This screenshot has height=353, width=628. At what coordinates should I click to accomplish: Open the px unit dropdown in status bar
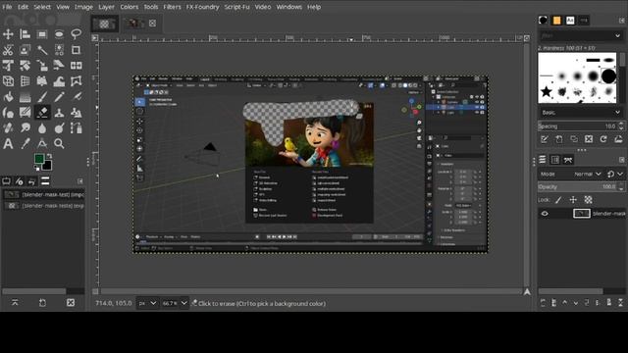pos(147,303)
